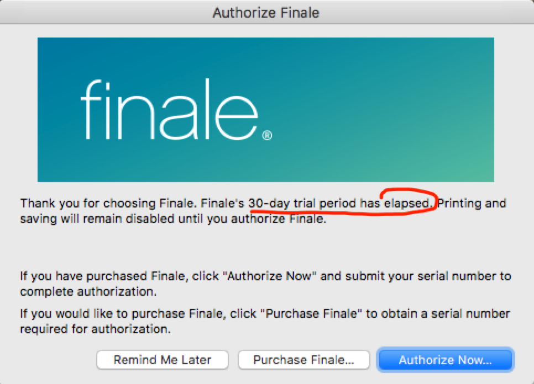
Task: Click the word Printing after the red circle
Action: (459, 204)
